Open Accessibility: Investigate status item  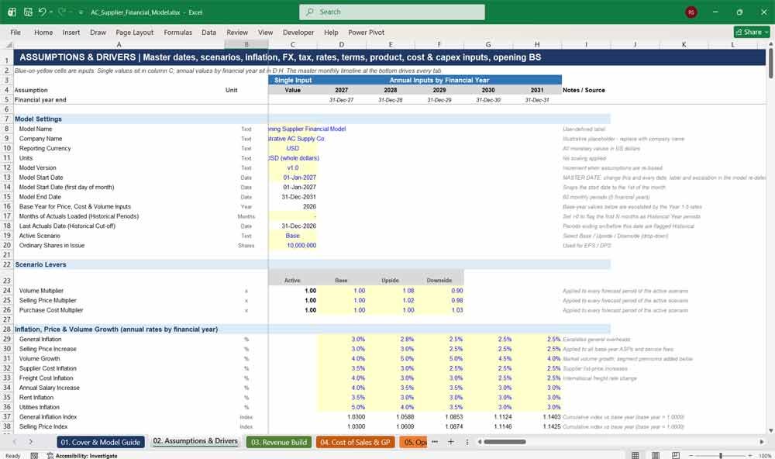82,456
